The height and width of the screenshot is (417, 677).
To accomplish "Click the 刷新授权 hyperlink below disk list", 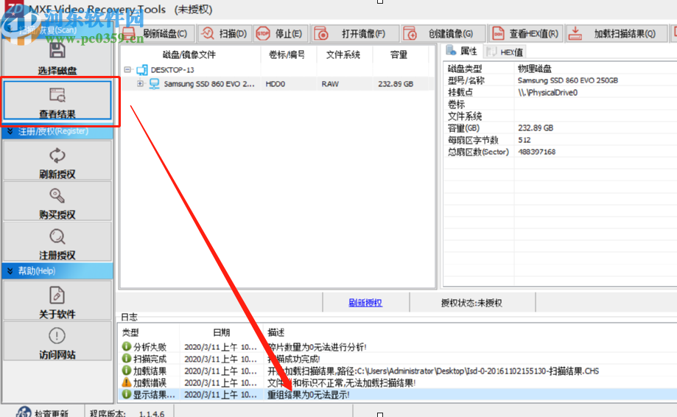I will tap(365, 303).
